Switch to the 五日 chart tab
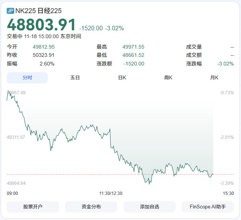241x220 pixels. [75, 78]
